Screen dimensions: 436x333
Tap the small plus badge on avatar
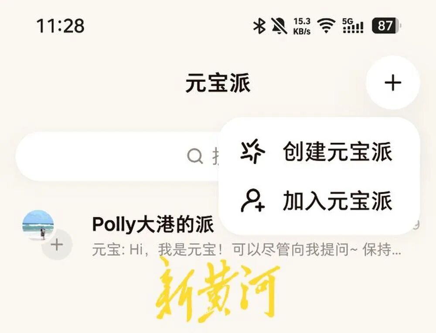pyautogui.click(x=57, y=245)
